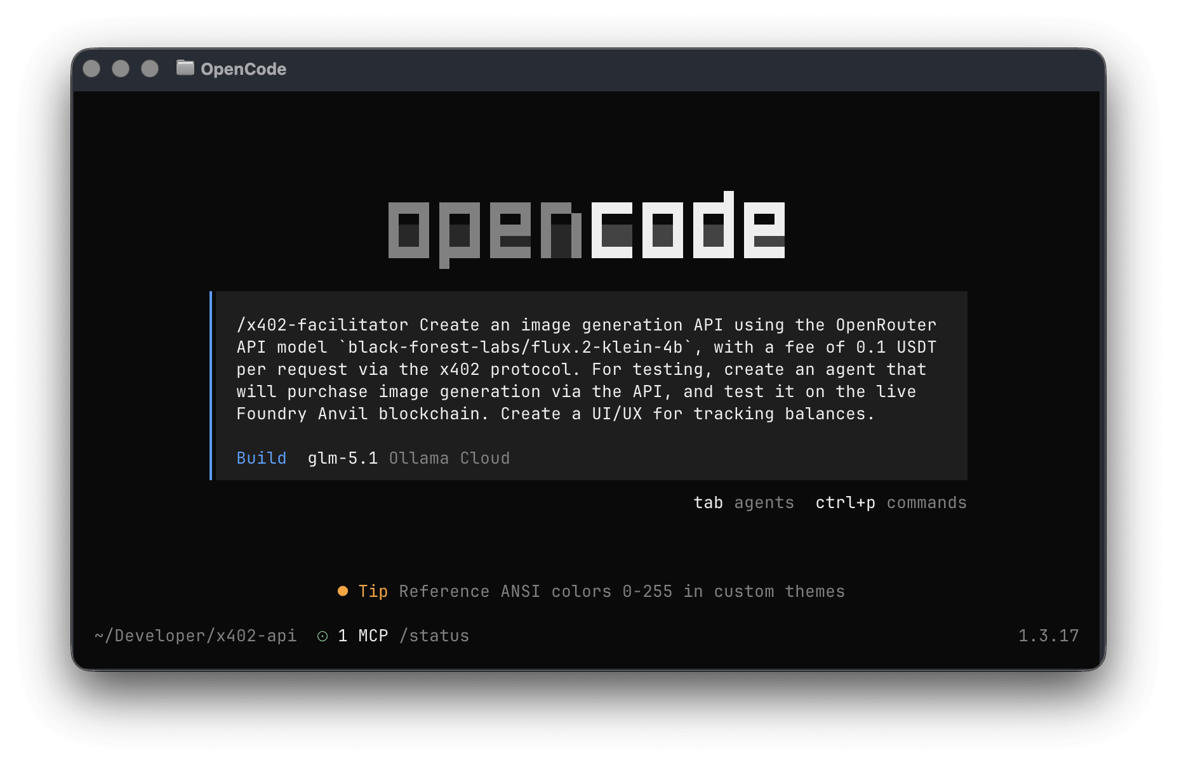The height and width of the screenshot is (765, 1177).
Task: Click the ~/Developer/x402-api path
Action: click(196, 636)
